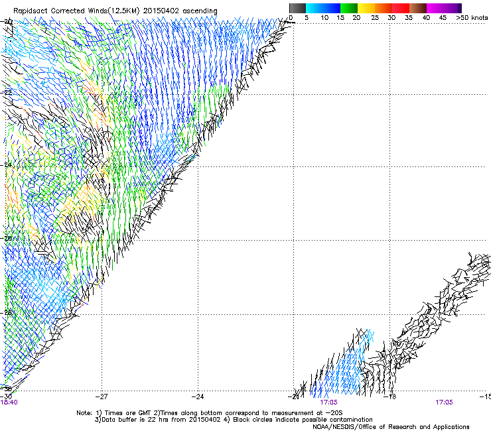Screen dimensions: 491x431
Task: Click the '-24' latitude axis label
Action: click(x=6, y=165)
